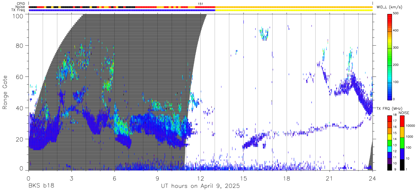Click the 9 tick on UT hours axis
The image size is (419, 193).
pos(157,178)
